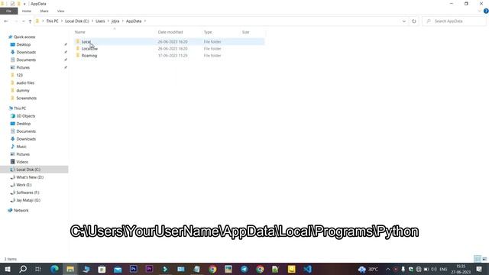Select Local Disk (C:) in address path

click(x=76, y=21)
